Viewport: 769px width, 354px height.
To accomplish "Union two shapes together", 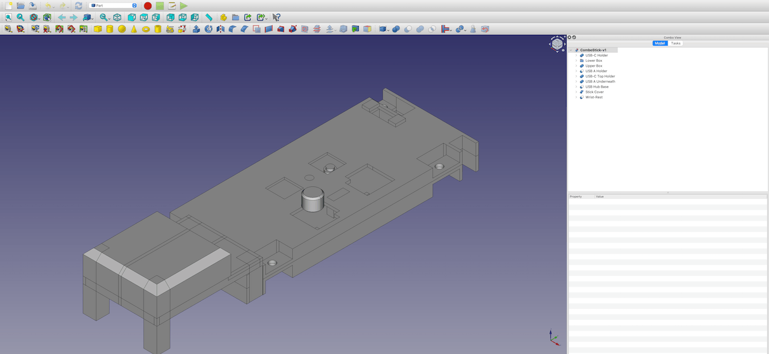I will (x=421, y=28).
